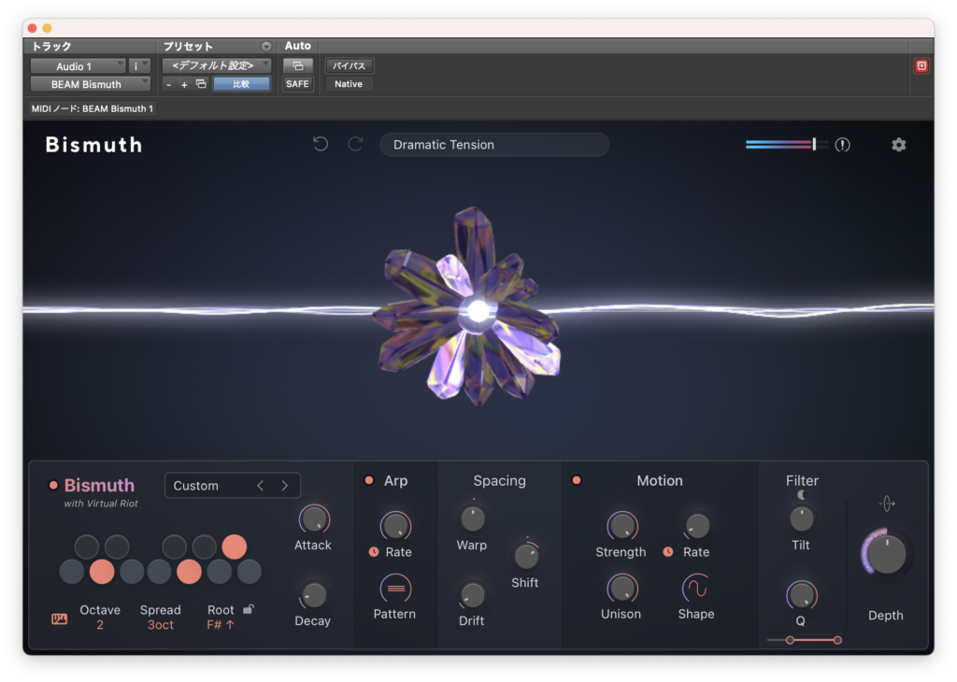
Task: Click the MIDI ノード: BEAM Bismuth 1 text
Action: tap(93, 108)
